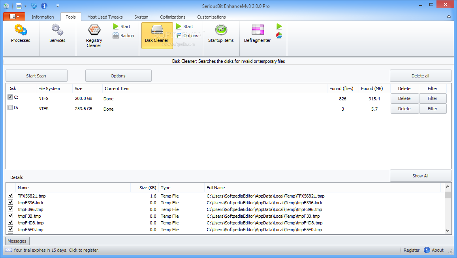This screenshot has width=457, height=258.
Task: Click the app logo icon in the title bar
Action: (x=6, y=6)
